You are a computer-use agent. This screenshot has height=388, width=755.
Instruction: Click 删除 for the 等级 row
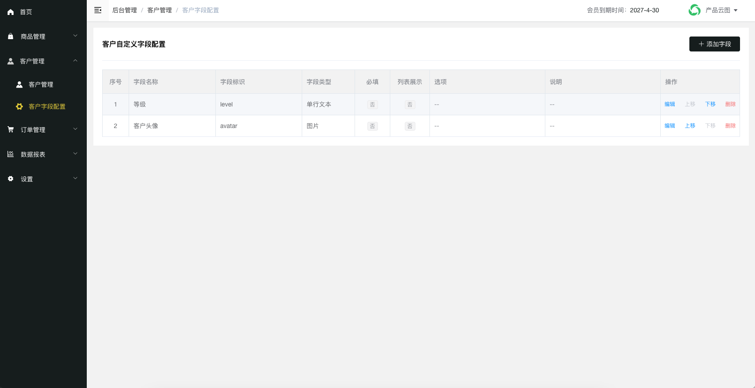tap(730, 104)
